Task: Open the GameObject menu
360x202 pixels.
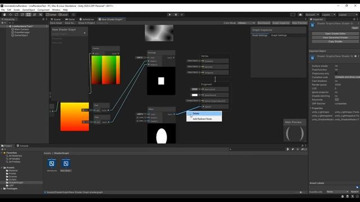Action: coord(29,10)
